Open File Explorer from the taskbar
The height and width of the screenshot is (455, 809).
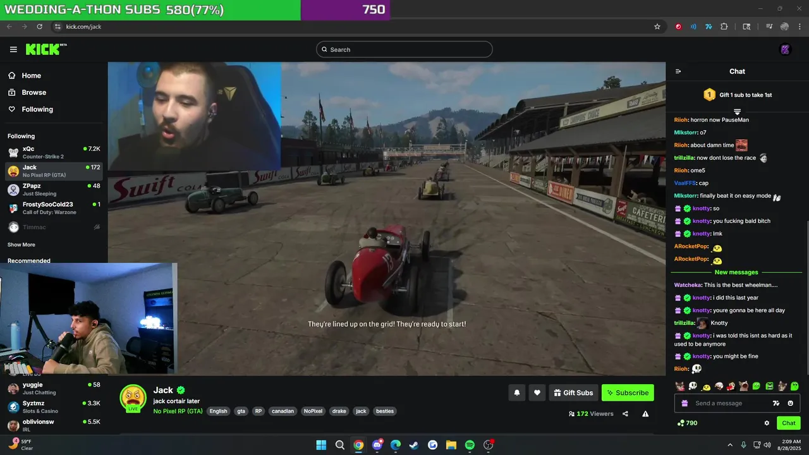[x=451, y=445]
